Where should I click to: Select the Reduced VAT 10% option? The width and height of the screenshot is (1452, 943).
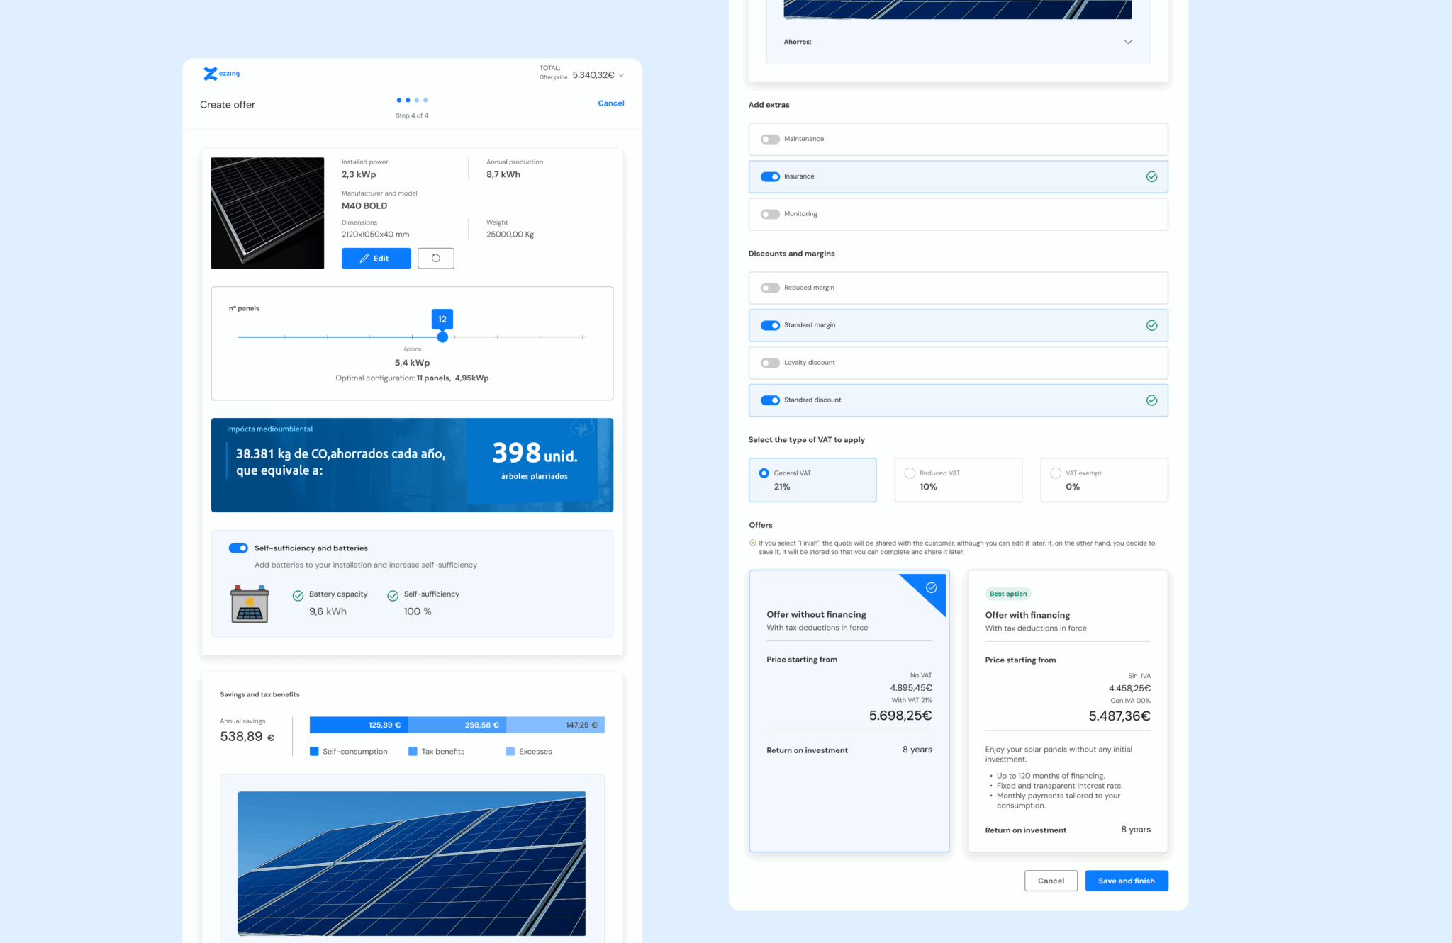point(910,473)
